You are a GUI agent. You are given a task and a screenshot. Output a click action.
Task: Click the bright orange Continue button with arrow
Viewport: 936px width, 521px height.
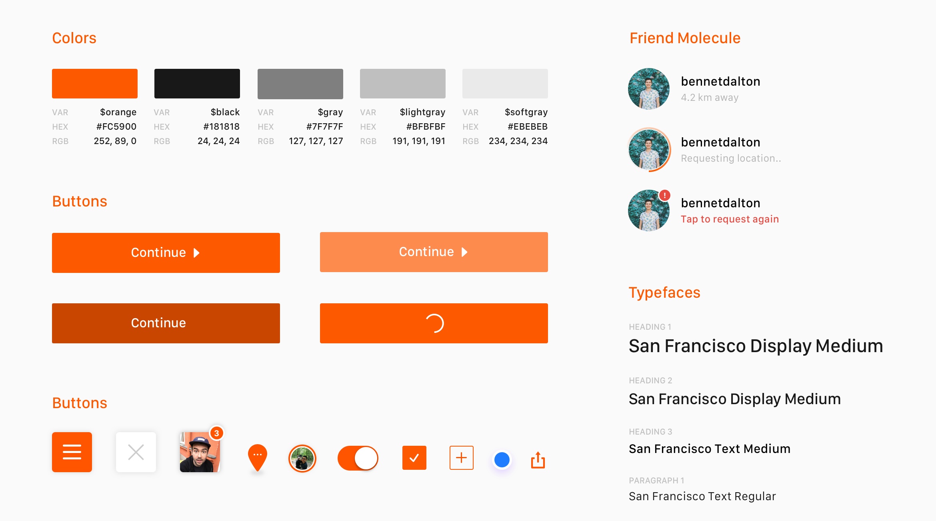click(166, 253)
